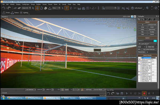Open the Modify menu
Viewport: 160px width, 105px height.
[x=12, y=4]
